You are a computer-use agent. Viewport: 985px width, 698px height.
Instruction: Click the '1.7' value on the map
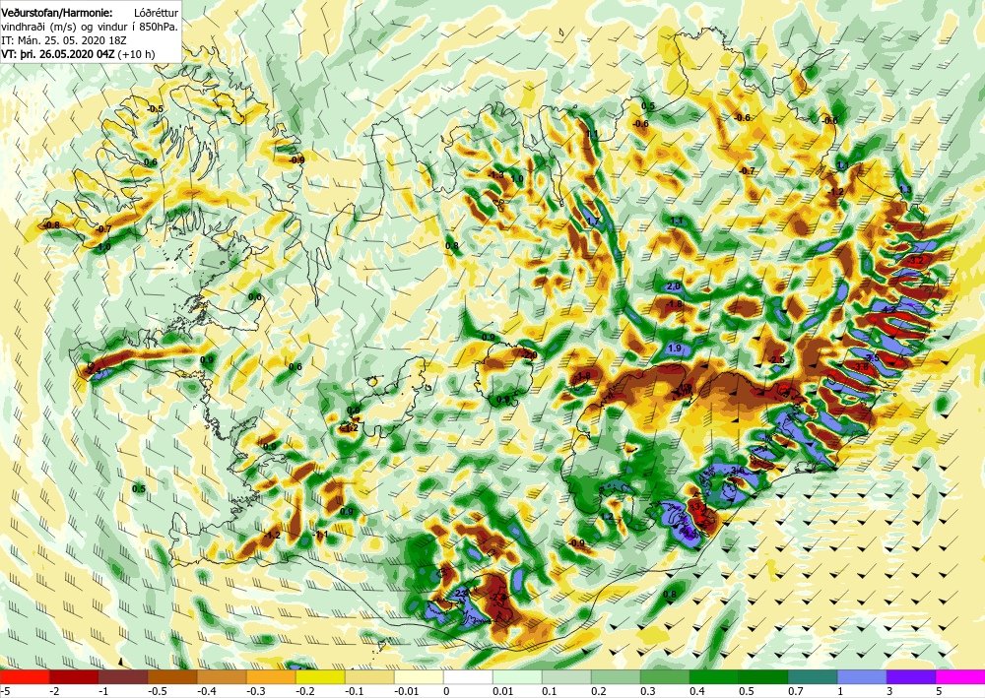(x=592, y=222)
